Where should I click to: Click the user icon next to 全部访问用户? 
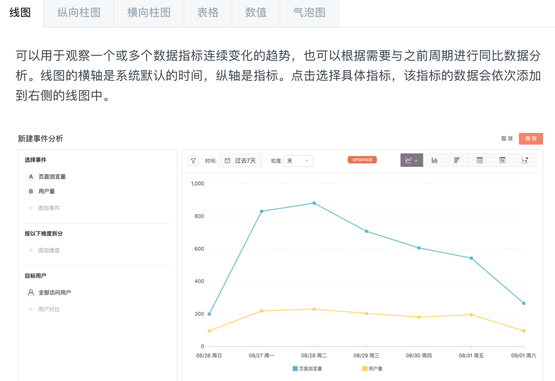(x=31, y=292)
